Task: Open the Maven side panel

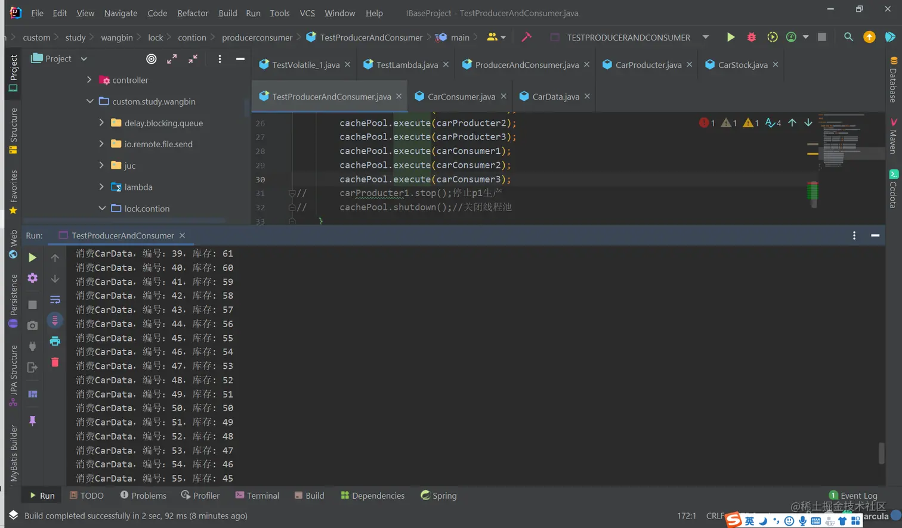Action: [893, 136]
